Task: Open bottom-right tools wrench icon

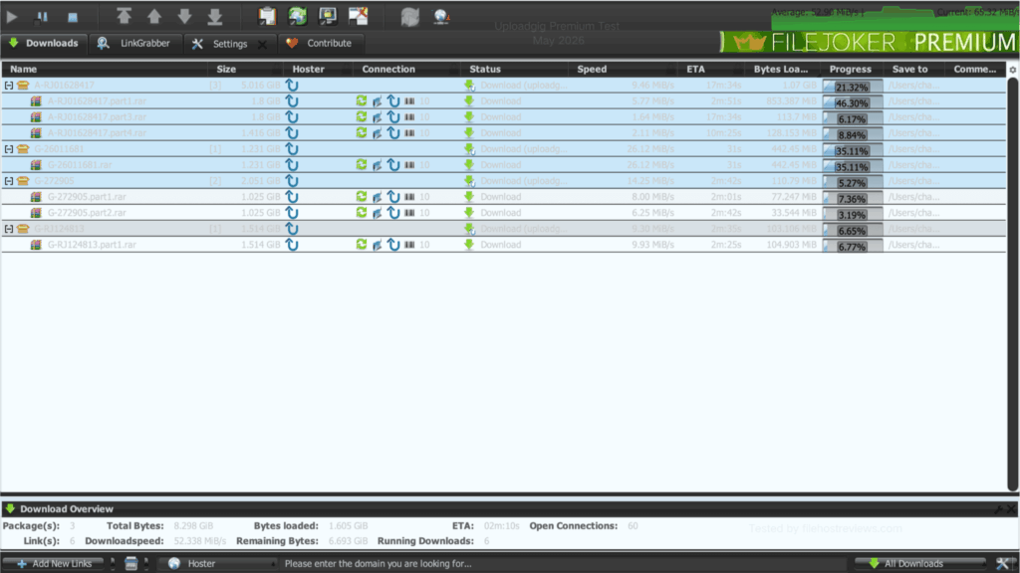Action: 1002,563
